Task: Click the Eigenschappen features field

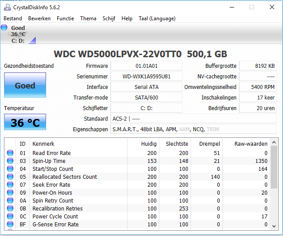Action: [x=194, y=129]
